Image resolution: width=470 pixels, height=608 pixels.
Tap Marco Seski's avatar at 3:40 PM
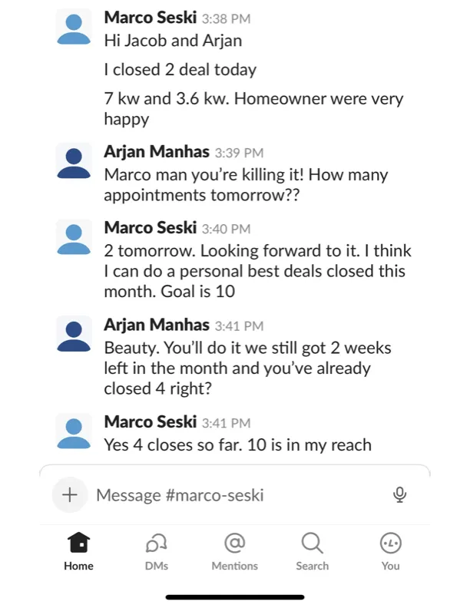tap(74, 238)
